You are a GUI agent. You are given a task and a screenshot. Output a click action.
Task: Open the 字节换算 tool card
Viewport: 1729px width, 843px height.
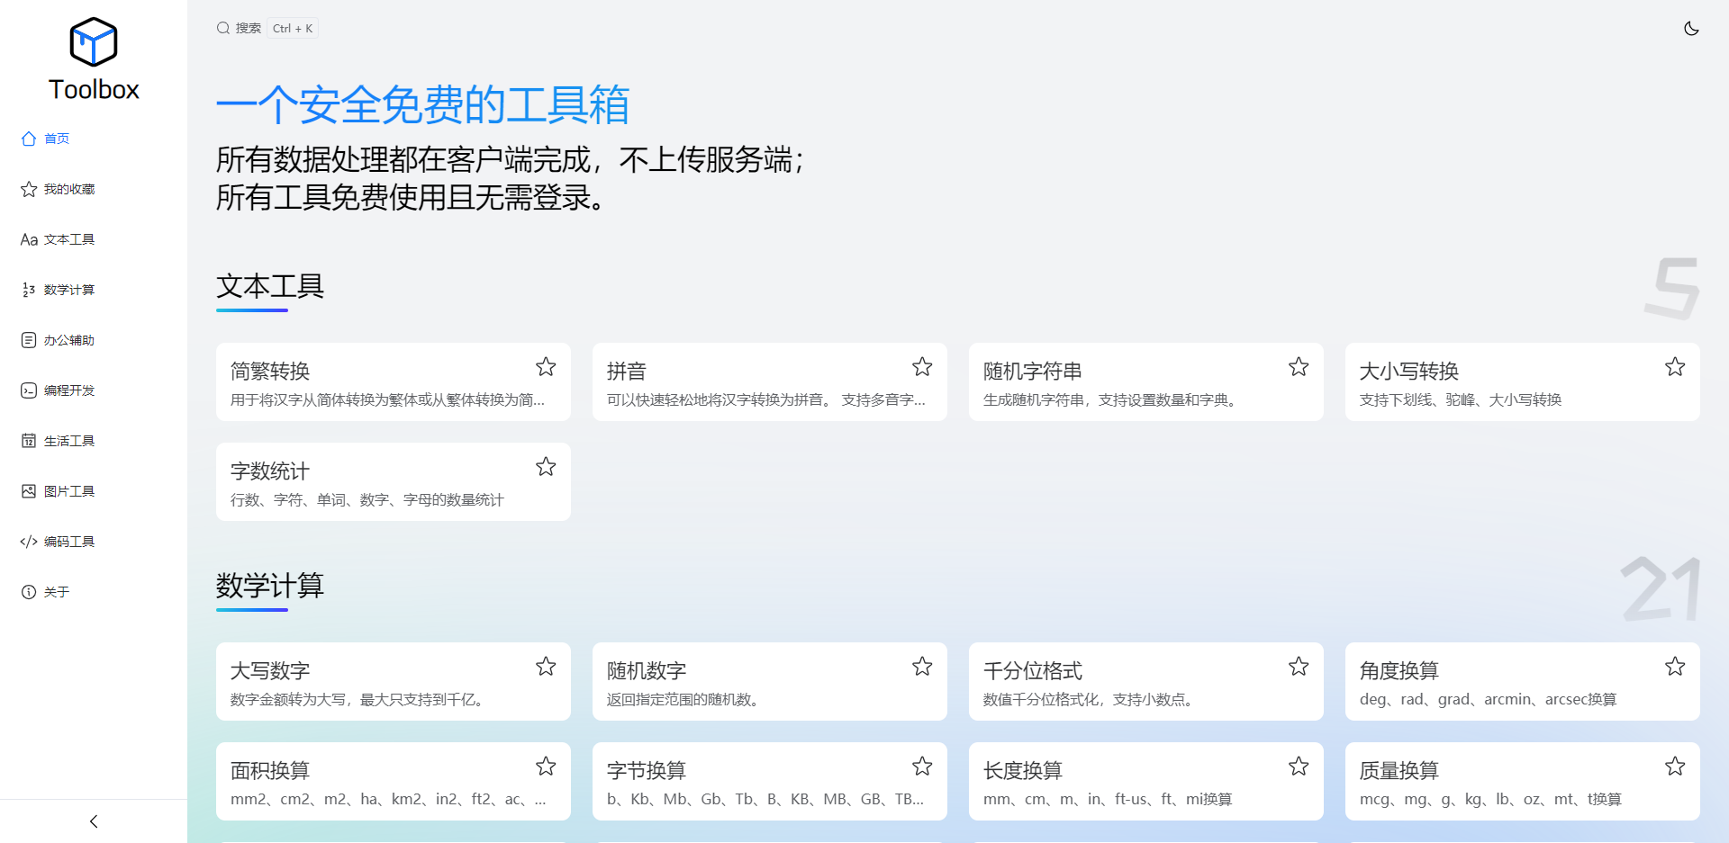click(770, 781)
